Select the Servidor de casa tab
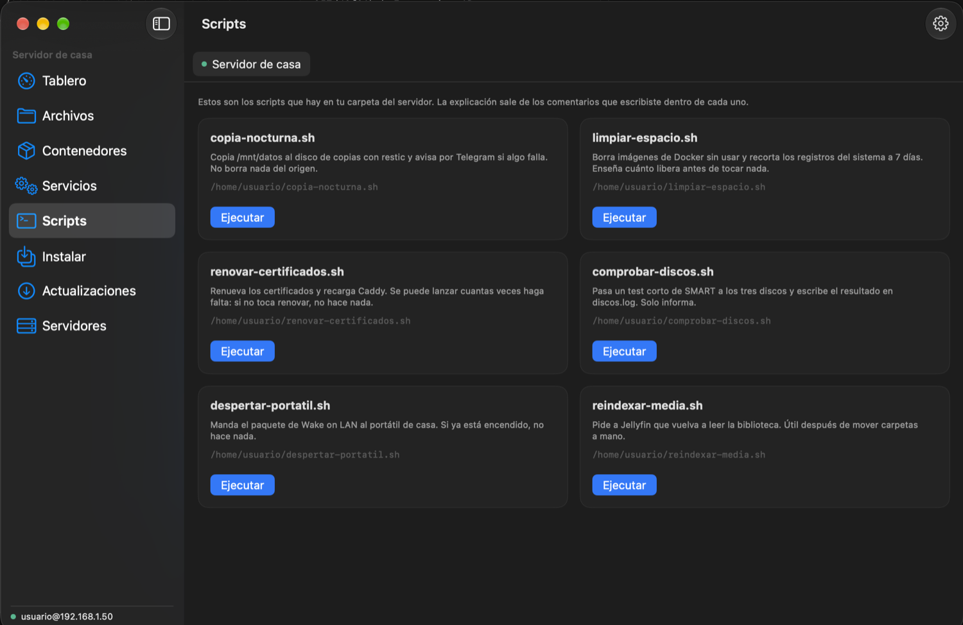The width and height of the screenshot is (963, 625). (x=251, y=64)
